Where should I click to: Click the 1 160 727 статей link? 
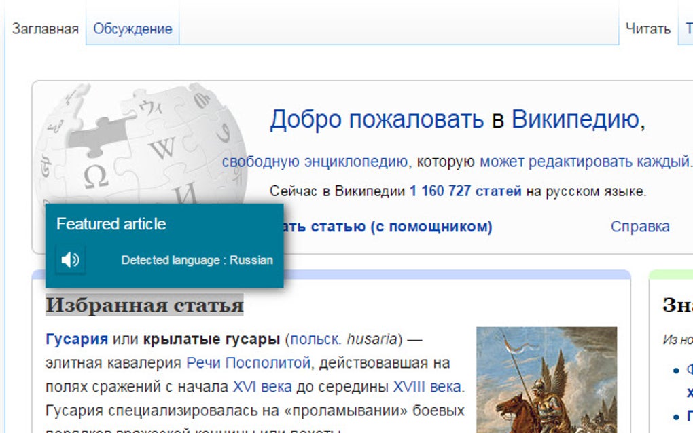[465, 191]
